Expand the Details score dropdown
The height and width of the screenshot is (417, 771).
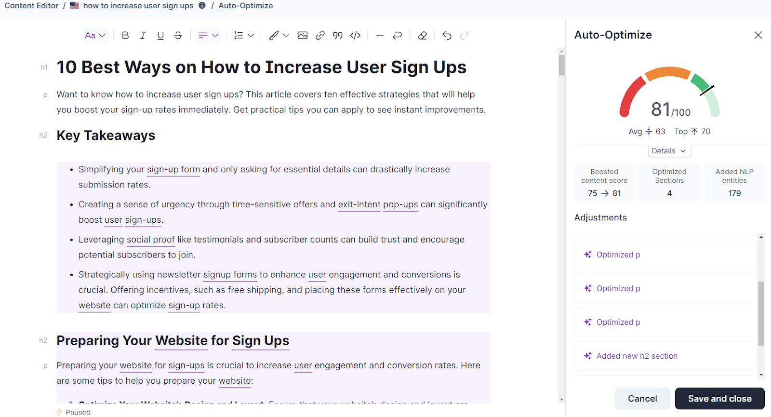pos(669,151)
